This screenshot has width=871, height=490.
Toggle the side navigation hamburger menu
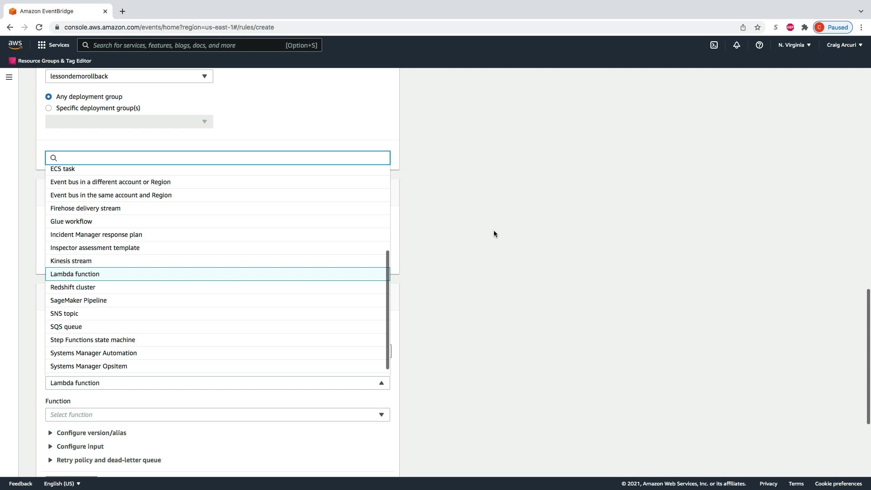pos(9,77)
